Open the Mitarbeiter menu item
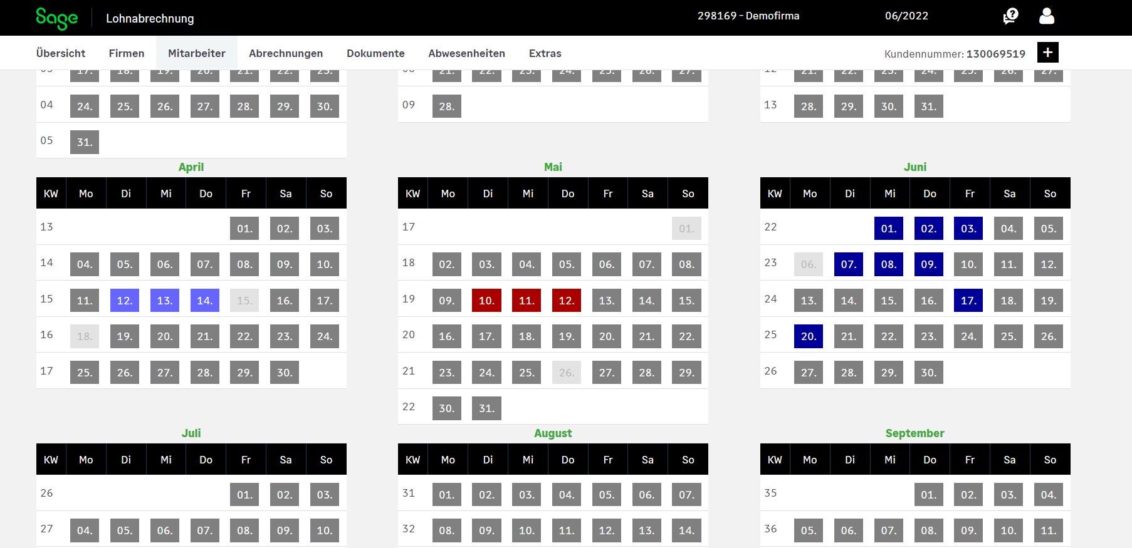The width and height of the screenshot is (1132, 548). (x=197, y=53)
